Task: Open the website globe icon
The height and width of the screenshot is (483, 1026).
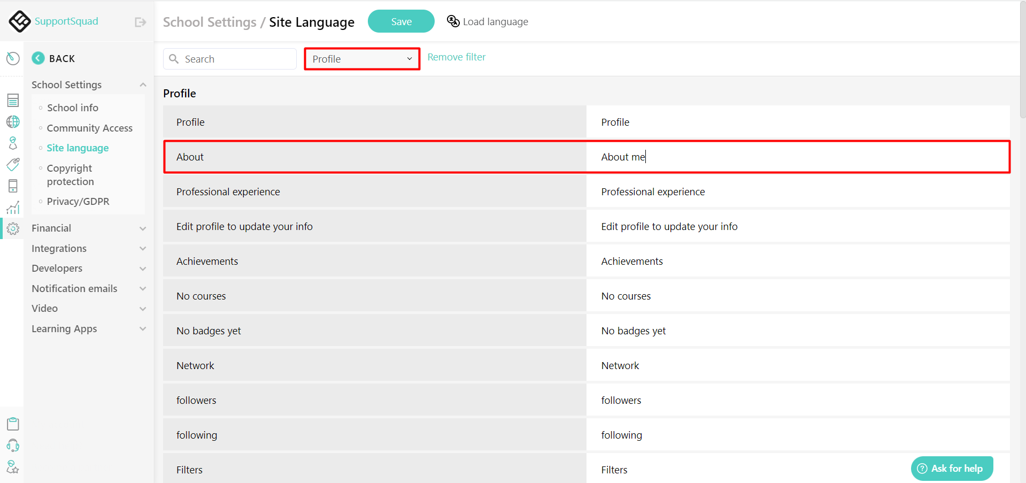Action: pyautogui.click(x=13, y=121)
